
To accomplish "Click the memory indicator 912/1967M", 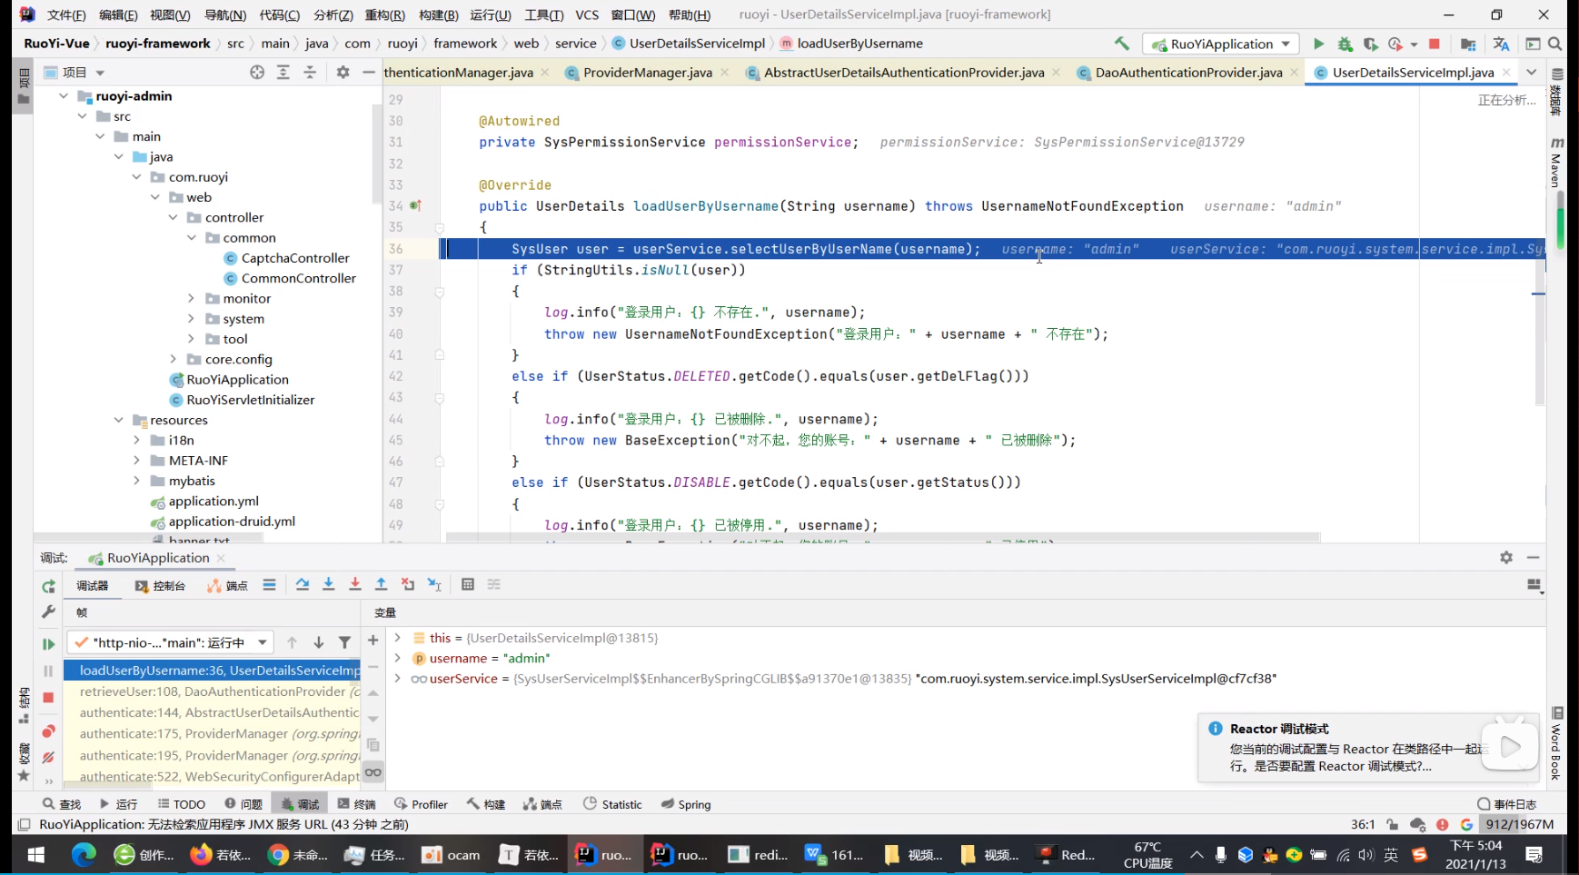I will pyautogui.click(x=1518, y=824).
